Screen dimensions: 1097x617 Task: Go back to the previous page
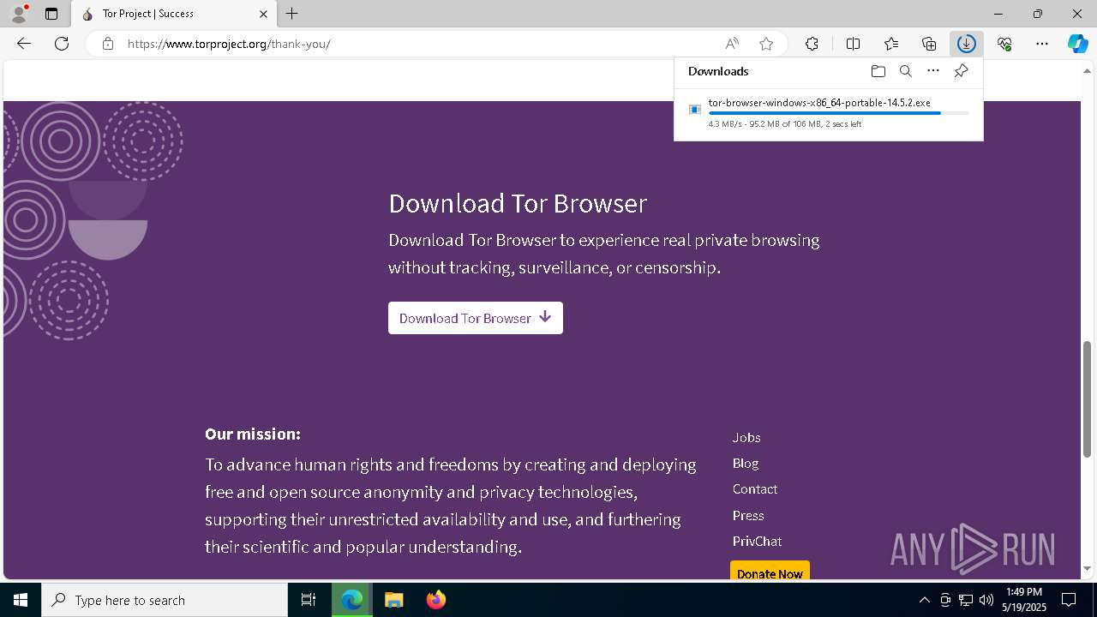click(24, 44)
